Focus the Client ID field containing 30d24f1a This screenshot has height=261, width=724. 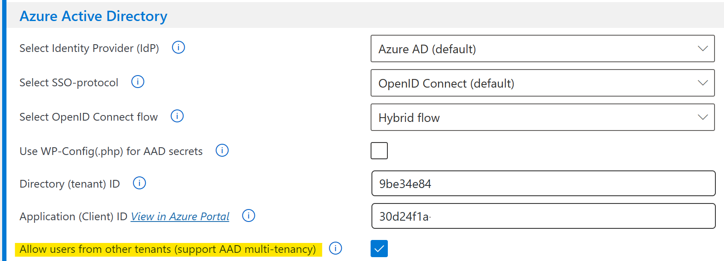click(x=543, y=216)
